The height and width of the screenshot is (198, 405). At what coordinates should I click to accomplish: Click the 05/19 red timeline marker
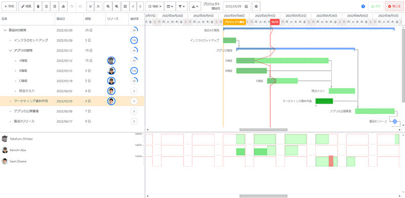[275, 22]
